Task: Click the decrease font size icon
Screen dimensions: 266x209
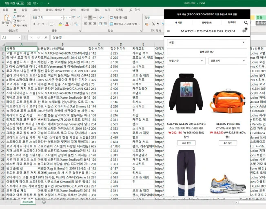Action: tap(78, 17)
